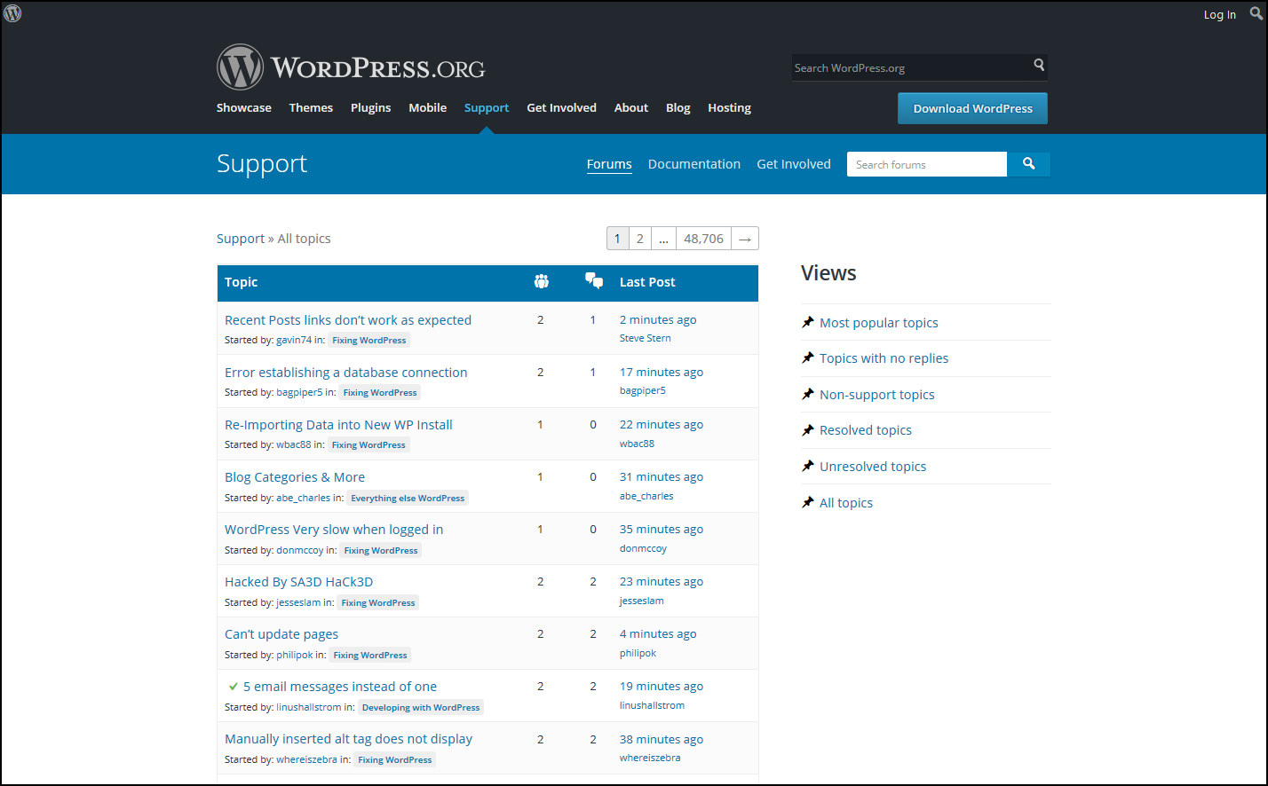Open Get Involved in the top navigation

click(561, 108)
